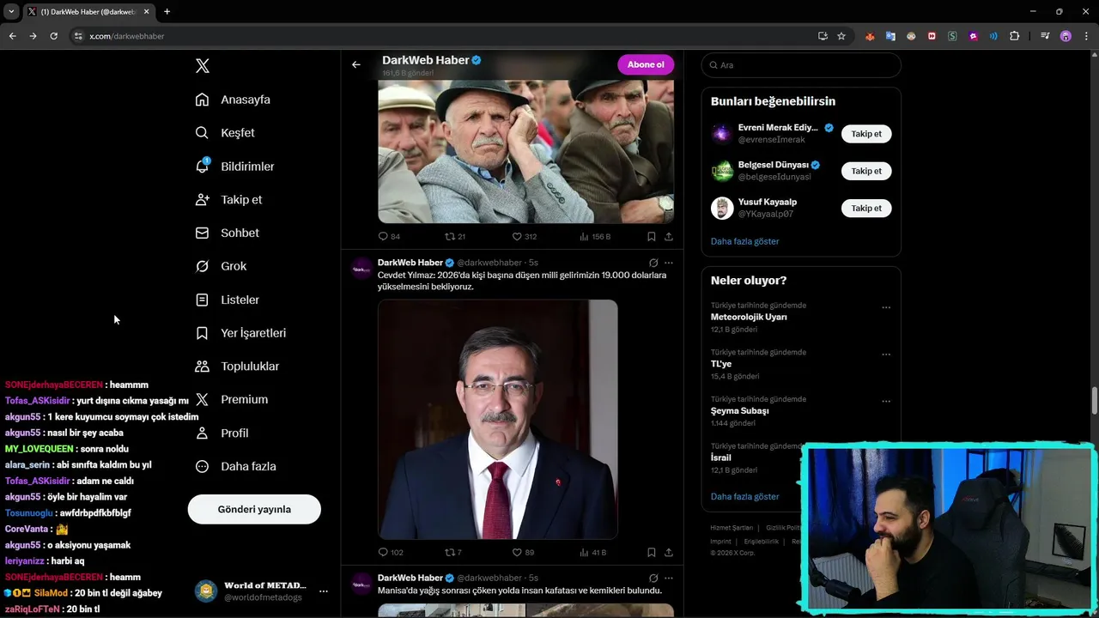This screenshot has width=1099, height=618.
Task: Follow Yusuf Kayaalp account
Action: tap(866, 209)
